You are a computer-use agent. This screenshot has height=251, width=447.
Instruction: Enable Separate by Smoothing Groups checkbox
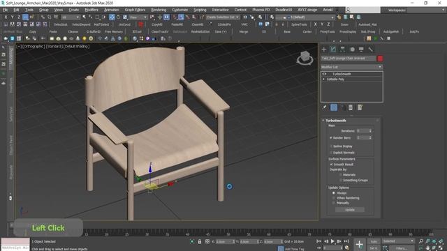click(x=341, y=180)
